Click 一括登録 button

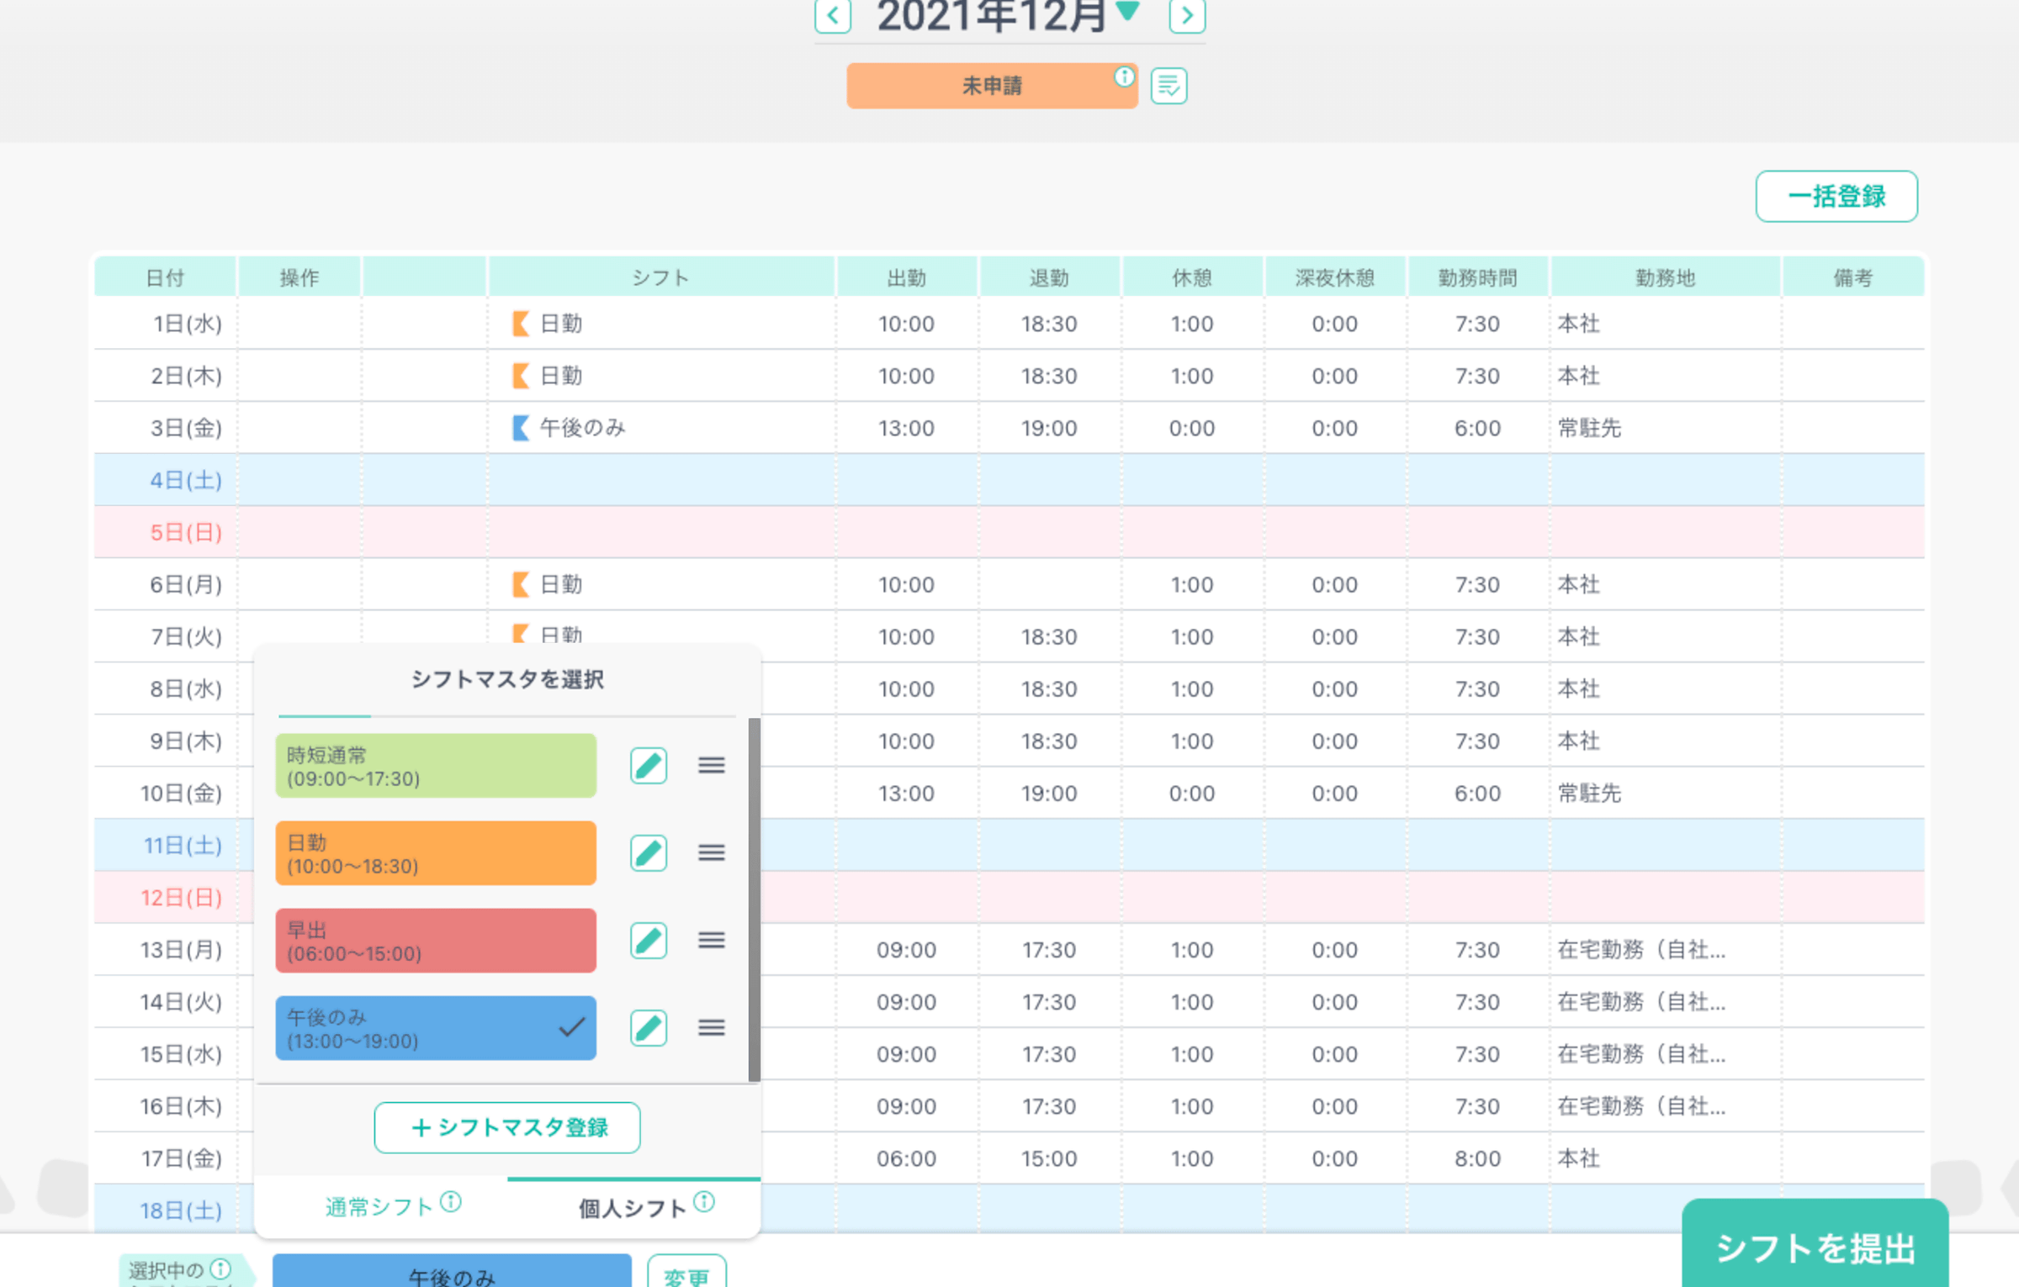click(1836, 197)
